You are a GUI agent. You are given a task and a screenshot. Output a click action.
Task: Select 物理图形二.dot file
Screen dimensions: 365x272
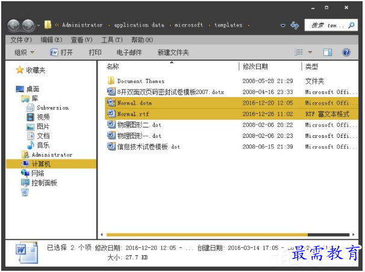pyautogui.click(x=231, y=125)
